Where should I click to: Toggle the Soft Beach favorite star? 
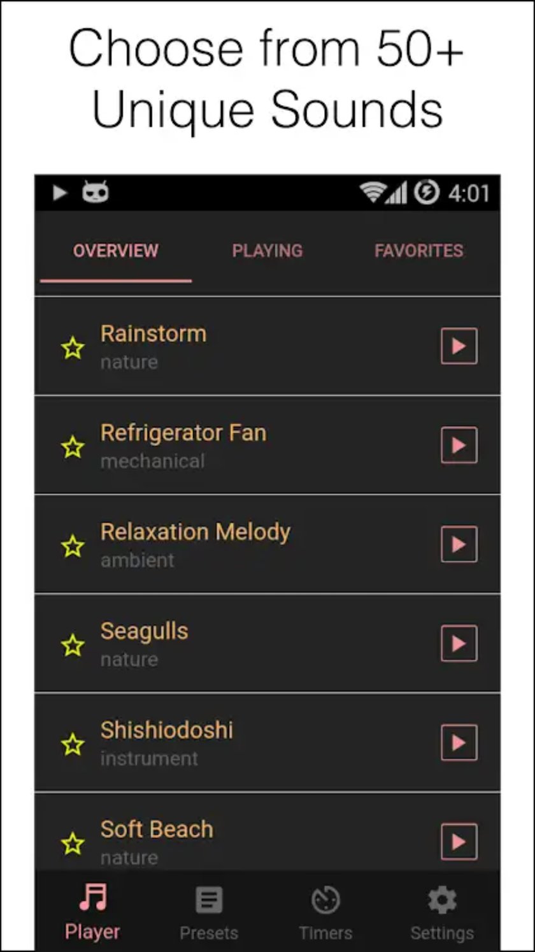tap(73, 844)
